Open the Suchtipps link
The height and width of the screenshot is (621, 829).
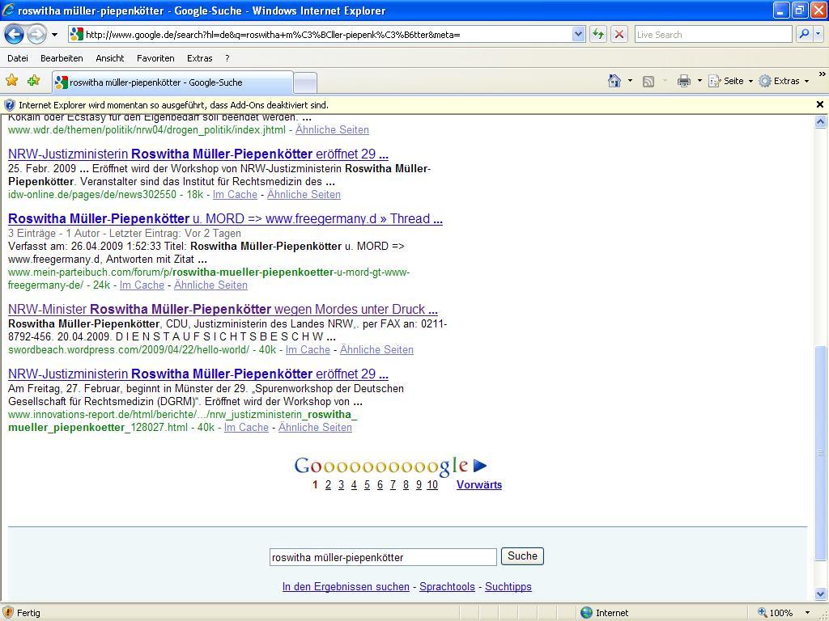click(508, 587)
